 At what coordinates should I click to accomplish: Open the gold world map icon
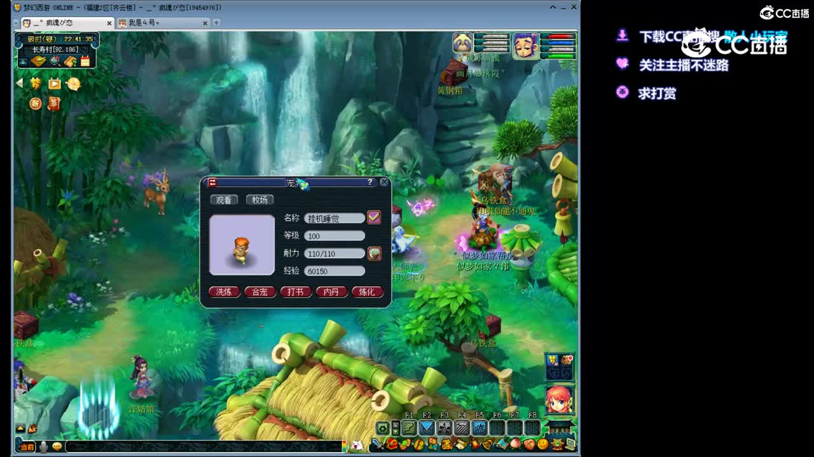pyautogui.click(x=39, y=61)
